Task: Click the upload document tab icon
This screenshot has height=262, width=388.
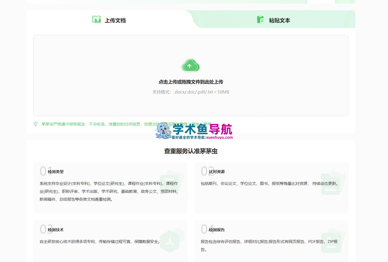Action: (x=96, y=19)
